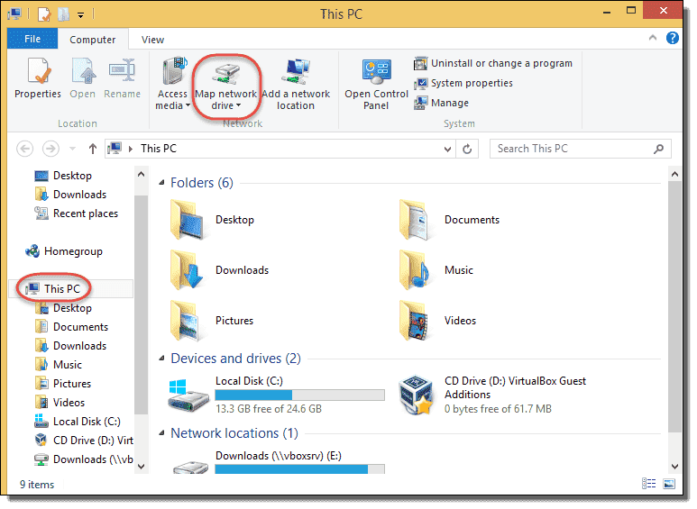The height and width of the screenshot is (509, 697).
Task: Go up one folder level
Action: point(93,149)
